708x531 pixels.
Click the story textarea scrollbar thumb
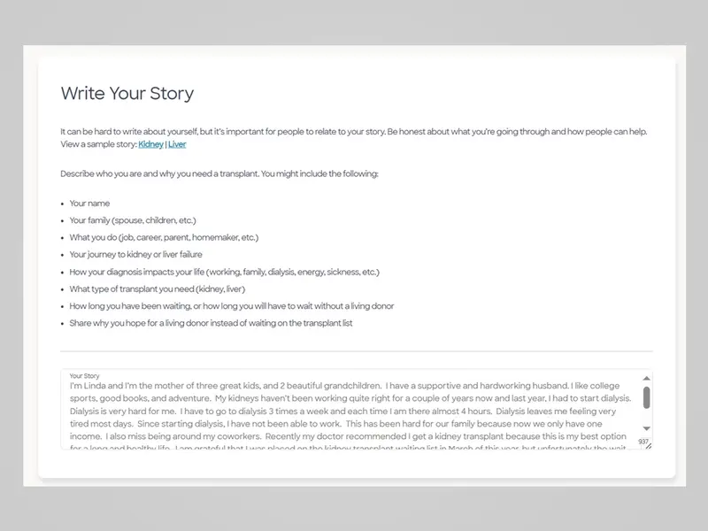(646, 397)
